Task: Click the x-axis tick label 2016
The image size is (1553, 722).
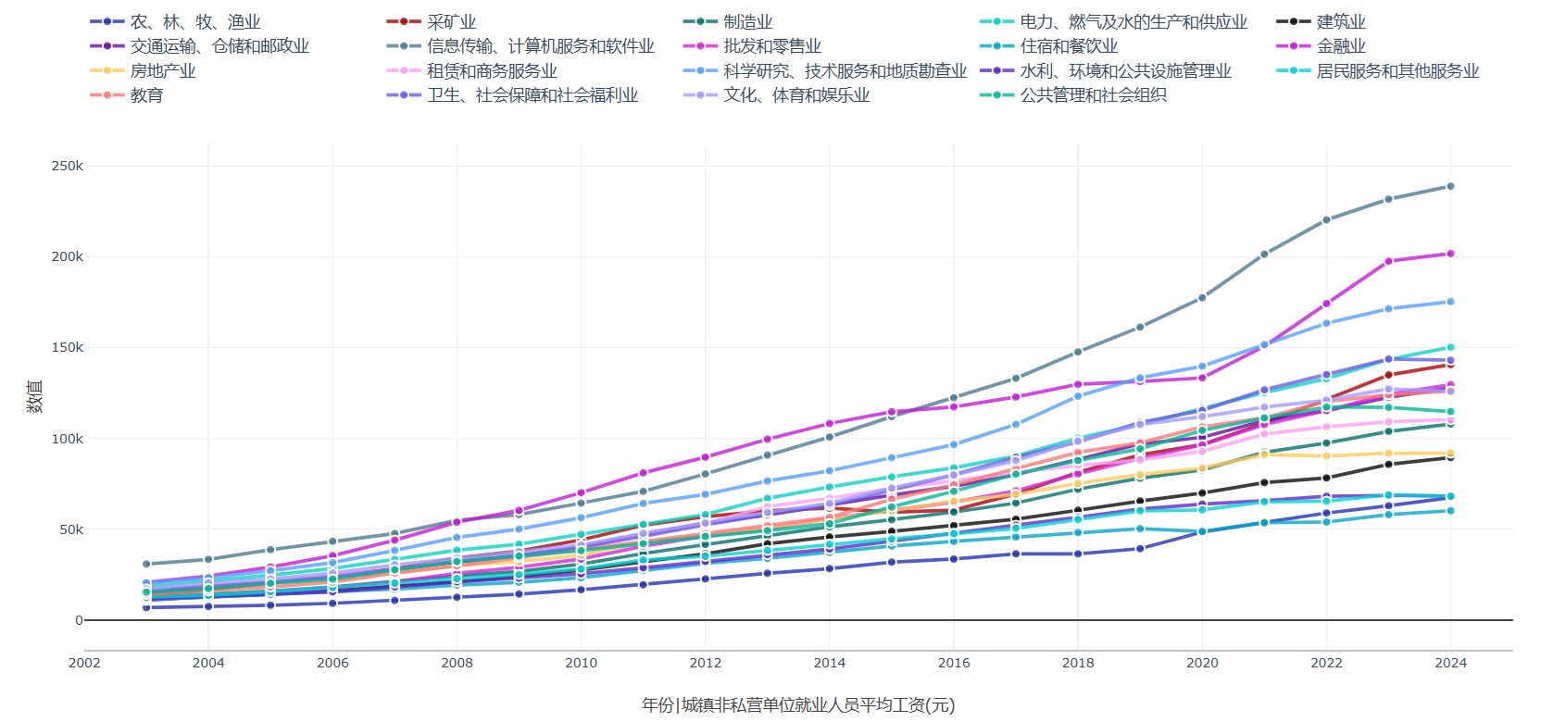Action: click(954, 663)
